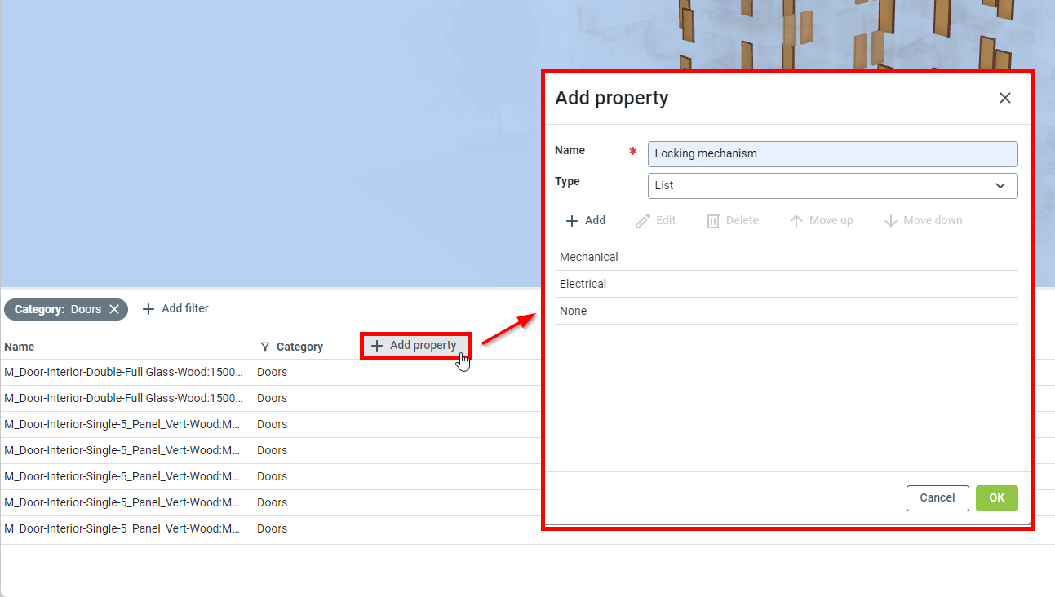Sort by the Name column header
Screen dimensions: 1055x597
pos(20,347)
